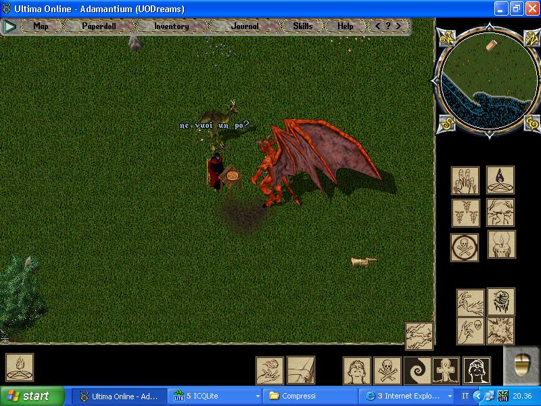The image size is (541, 406).
Task: Cast the skull inside dark circle spell
Action: [x=465, y=247]
